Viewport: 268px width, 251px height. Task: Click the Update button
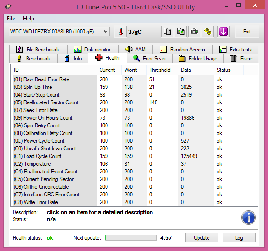pos(202,237)
